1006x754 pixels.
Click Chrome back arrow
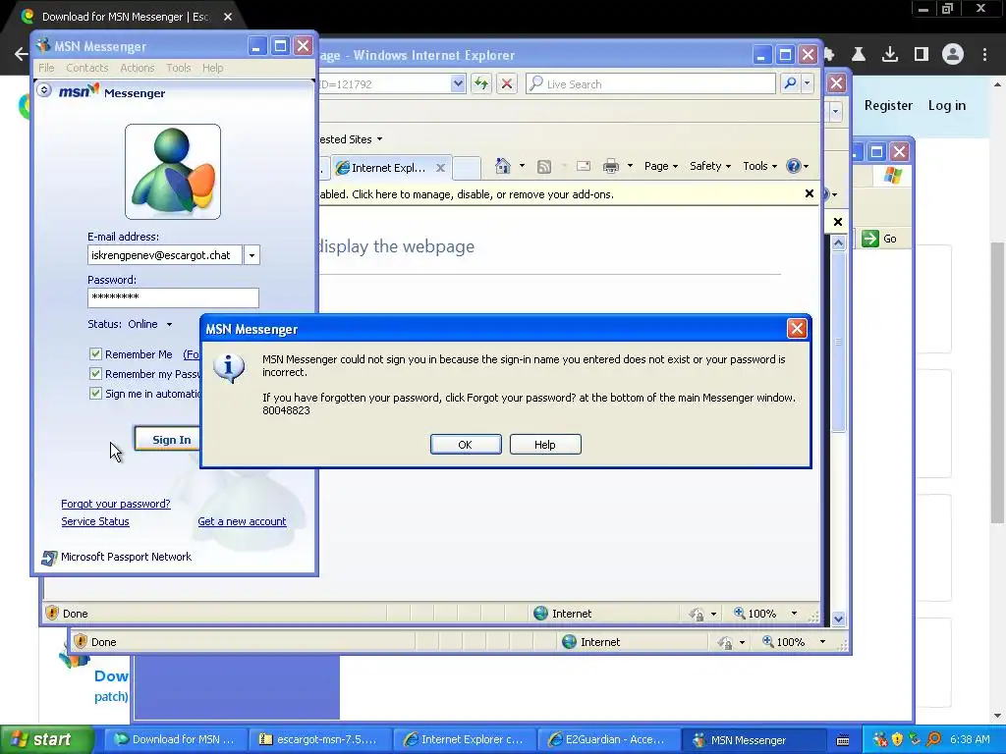click(22, 55)
